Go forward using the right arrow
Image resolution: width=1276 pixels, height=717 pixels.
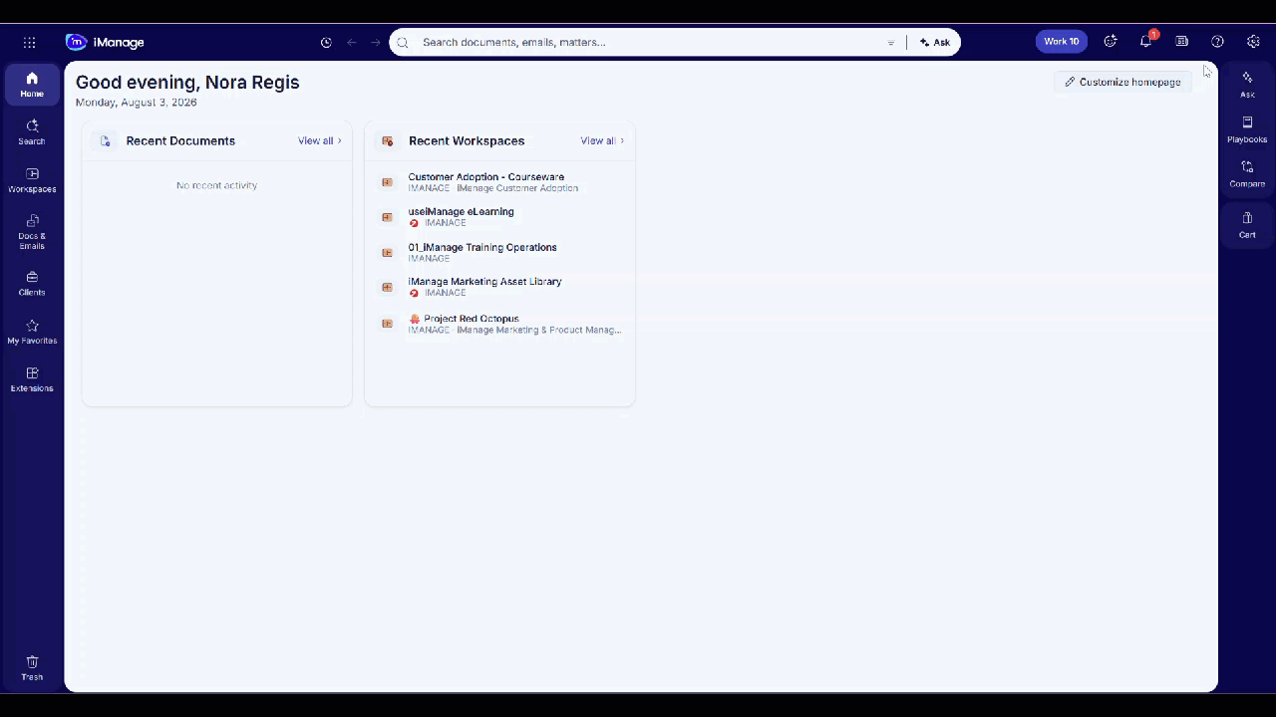[x=376, y=42]
